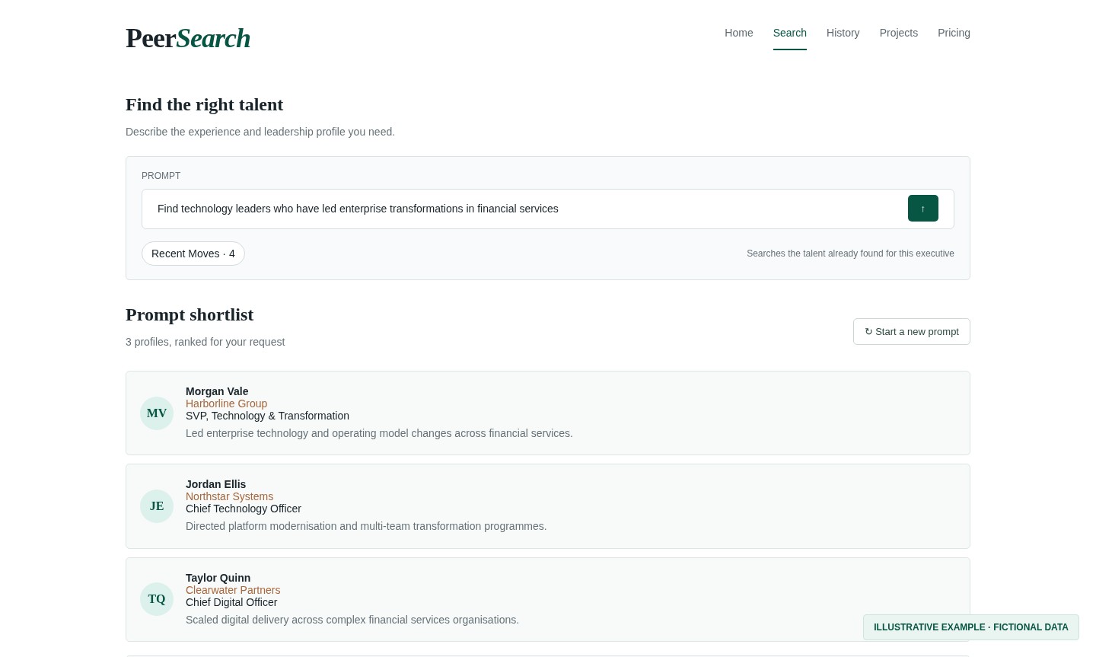Click the Chief Digital Officer title
The width and height of the screenshot is (1096, 657).
click(231, 602)
